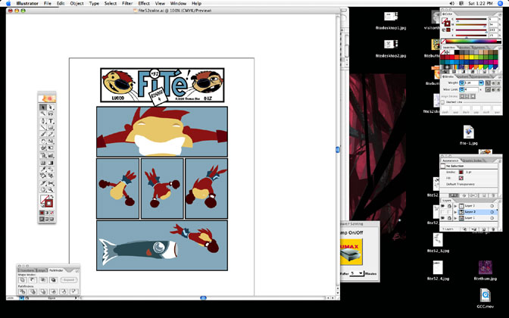Select the Paintbrush tool
The width and height of the screenshot is (509, 318).
42,134
